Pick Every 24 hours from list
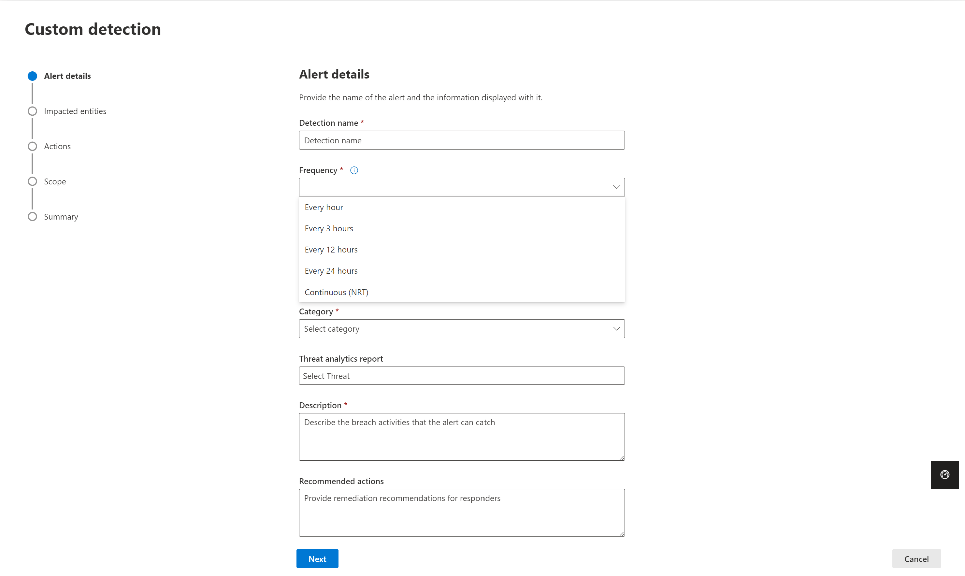965x576 pixels. tap(331, 271)
